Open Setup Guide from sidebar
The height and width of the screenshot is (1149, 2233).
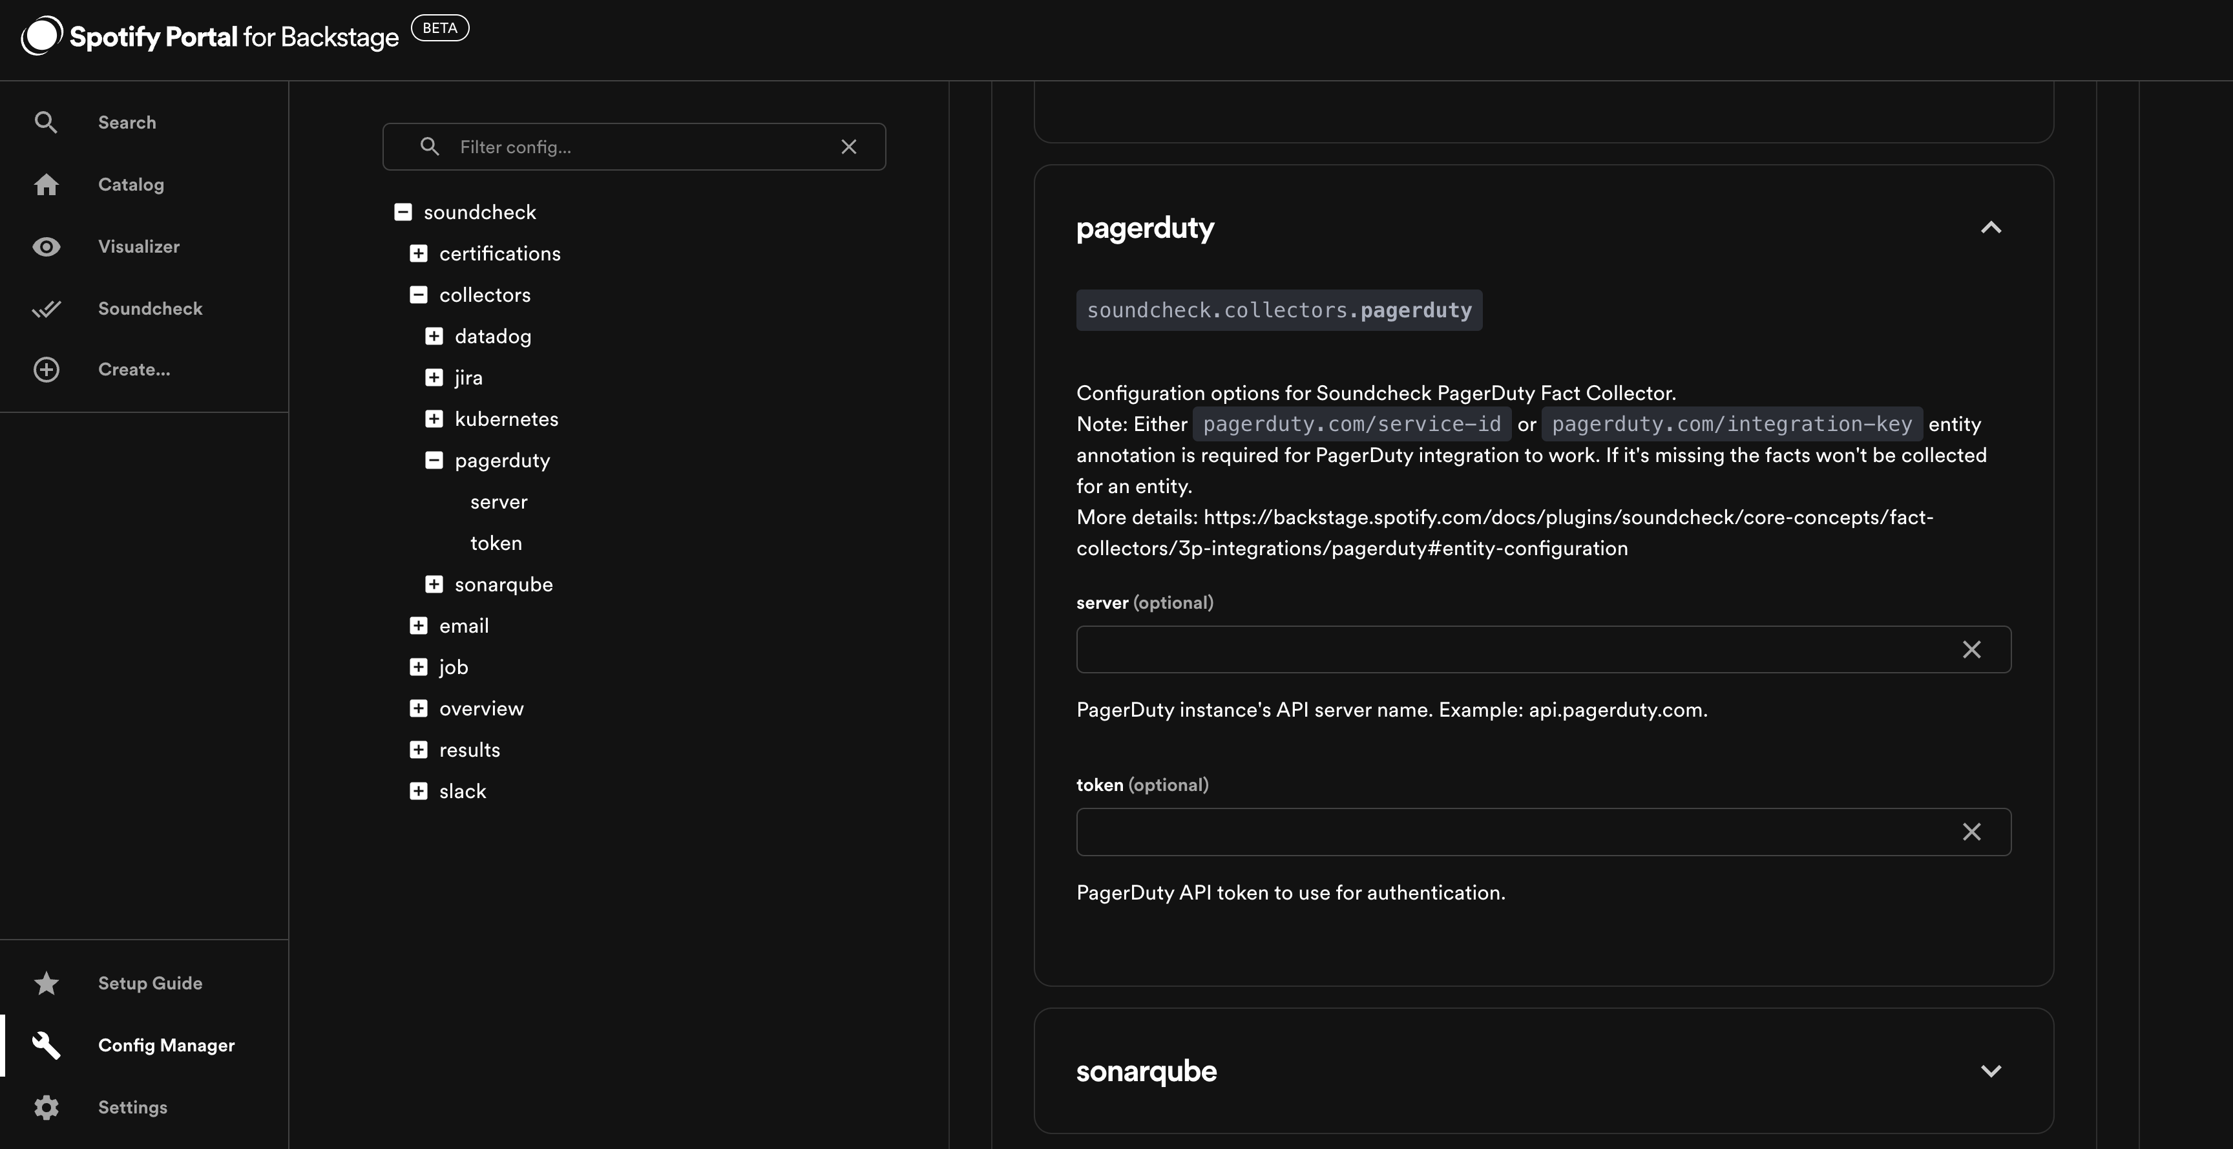pos(150,984)
